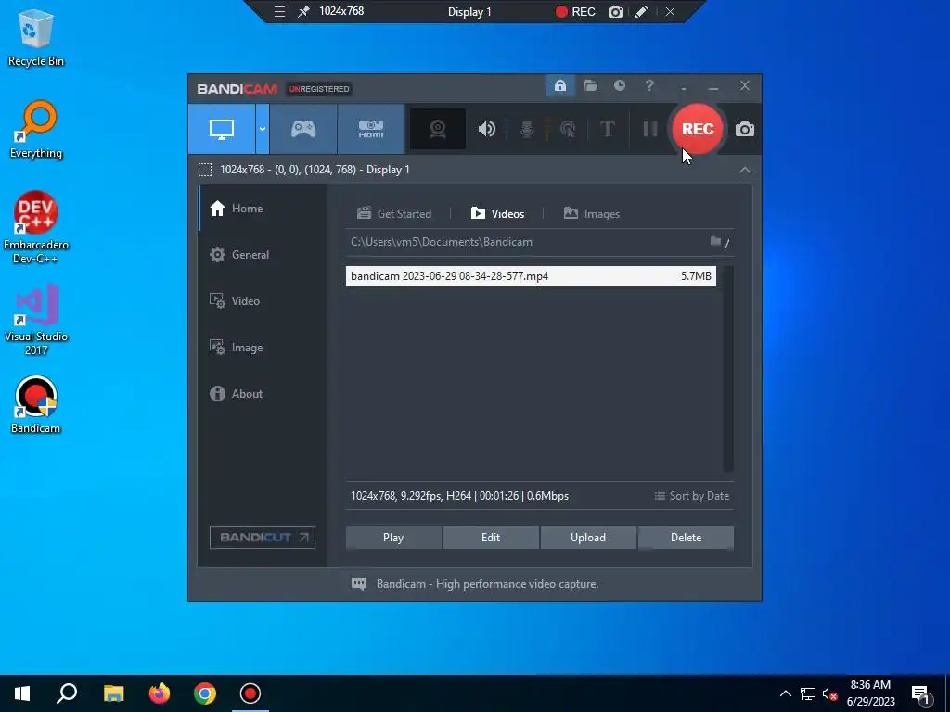Open notification center in taskbar
The height and width of the screenshot is (712, 950).
click(921, 694)
